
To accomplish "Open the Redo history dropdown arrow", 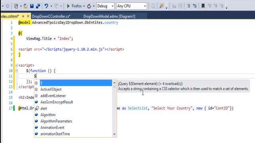I will [x=61, y=6].
